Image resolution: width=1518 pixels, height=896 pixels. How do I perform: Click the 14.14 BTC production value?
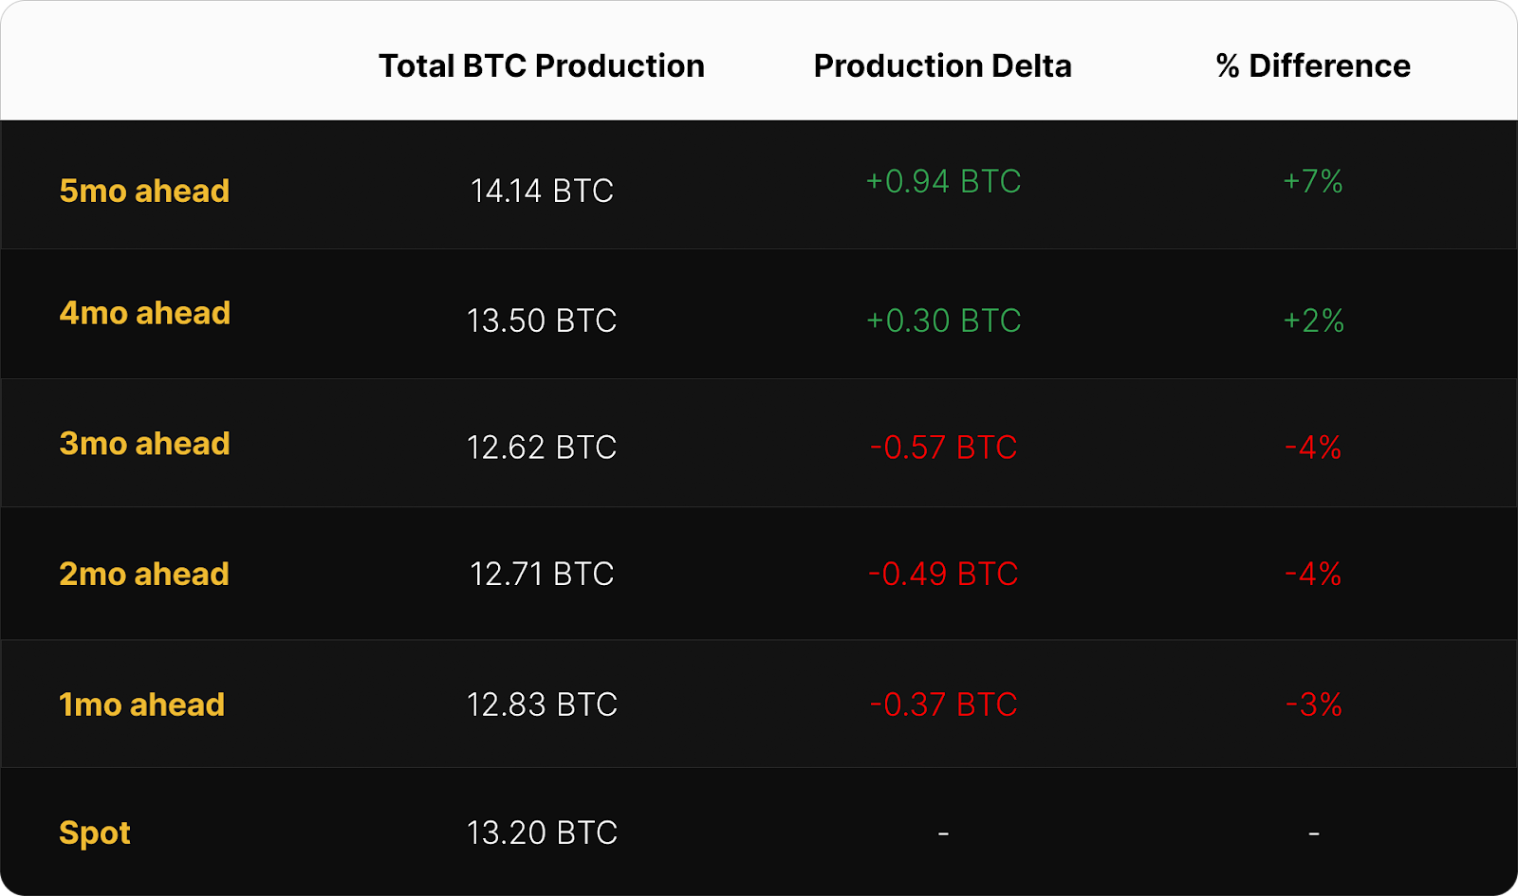click(x=542, y=191)
